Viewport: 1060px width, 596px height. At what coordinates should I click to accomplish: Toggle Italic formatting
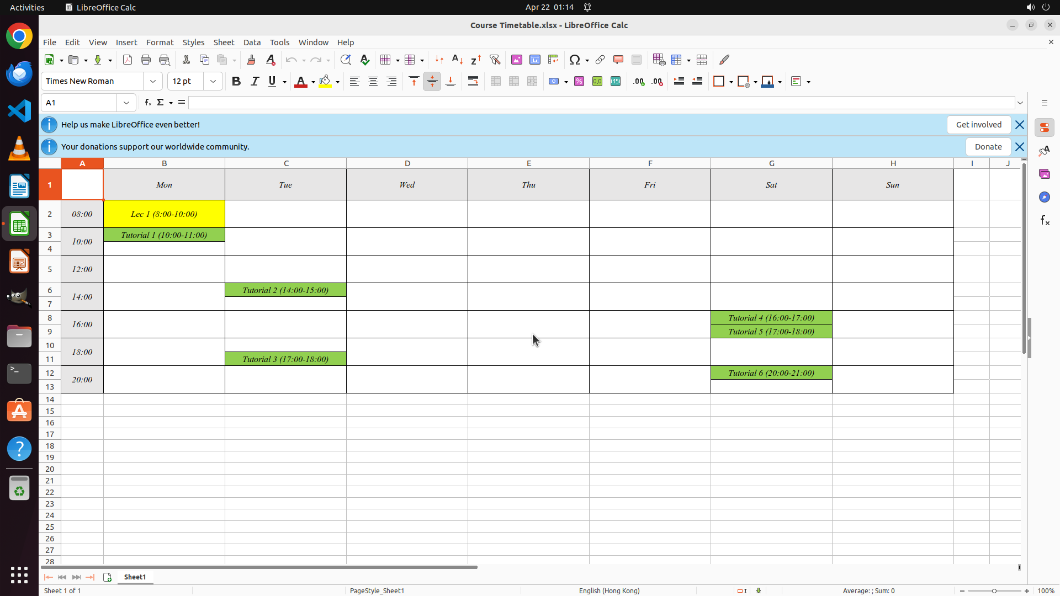[255, 81]
